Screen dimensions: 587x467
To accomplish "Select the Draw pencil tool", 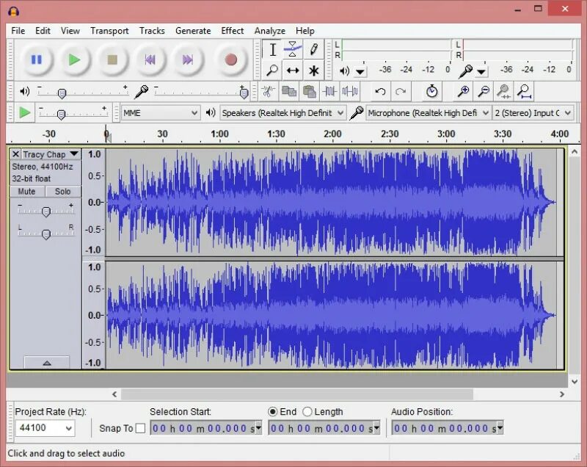I will [314, 49].
